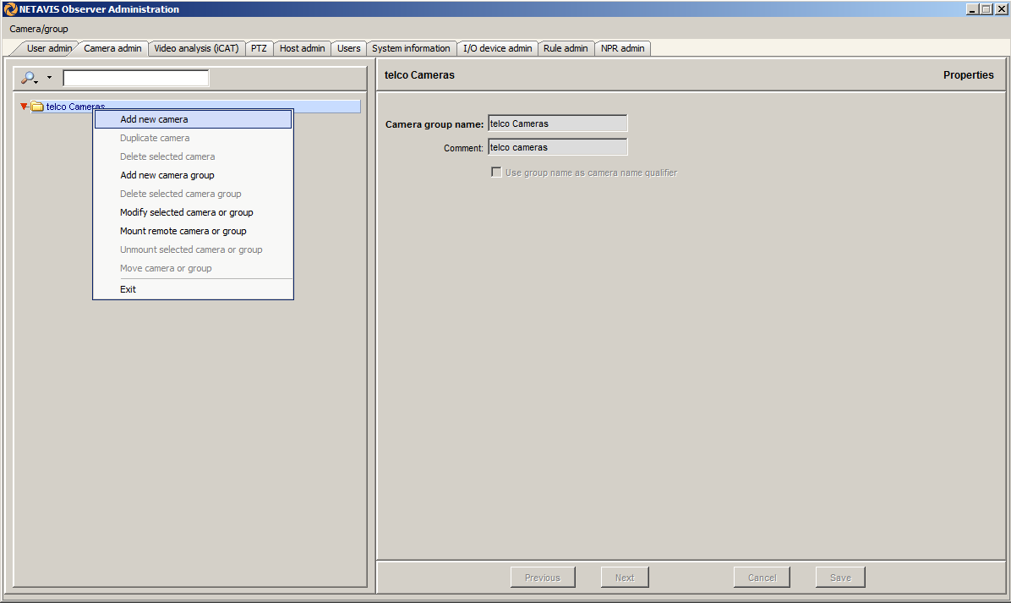The height and width of the screenshot is (603, 1011).
Task: Go to the System information tab
Action: (x=411, y=48)
